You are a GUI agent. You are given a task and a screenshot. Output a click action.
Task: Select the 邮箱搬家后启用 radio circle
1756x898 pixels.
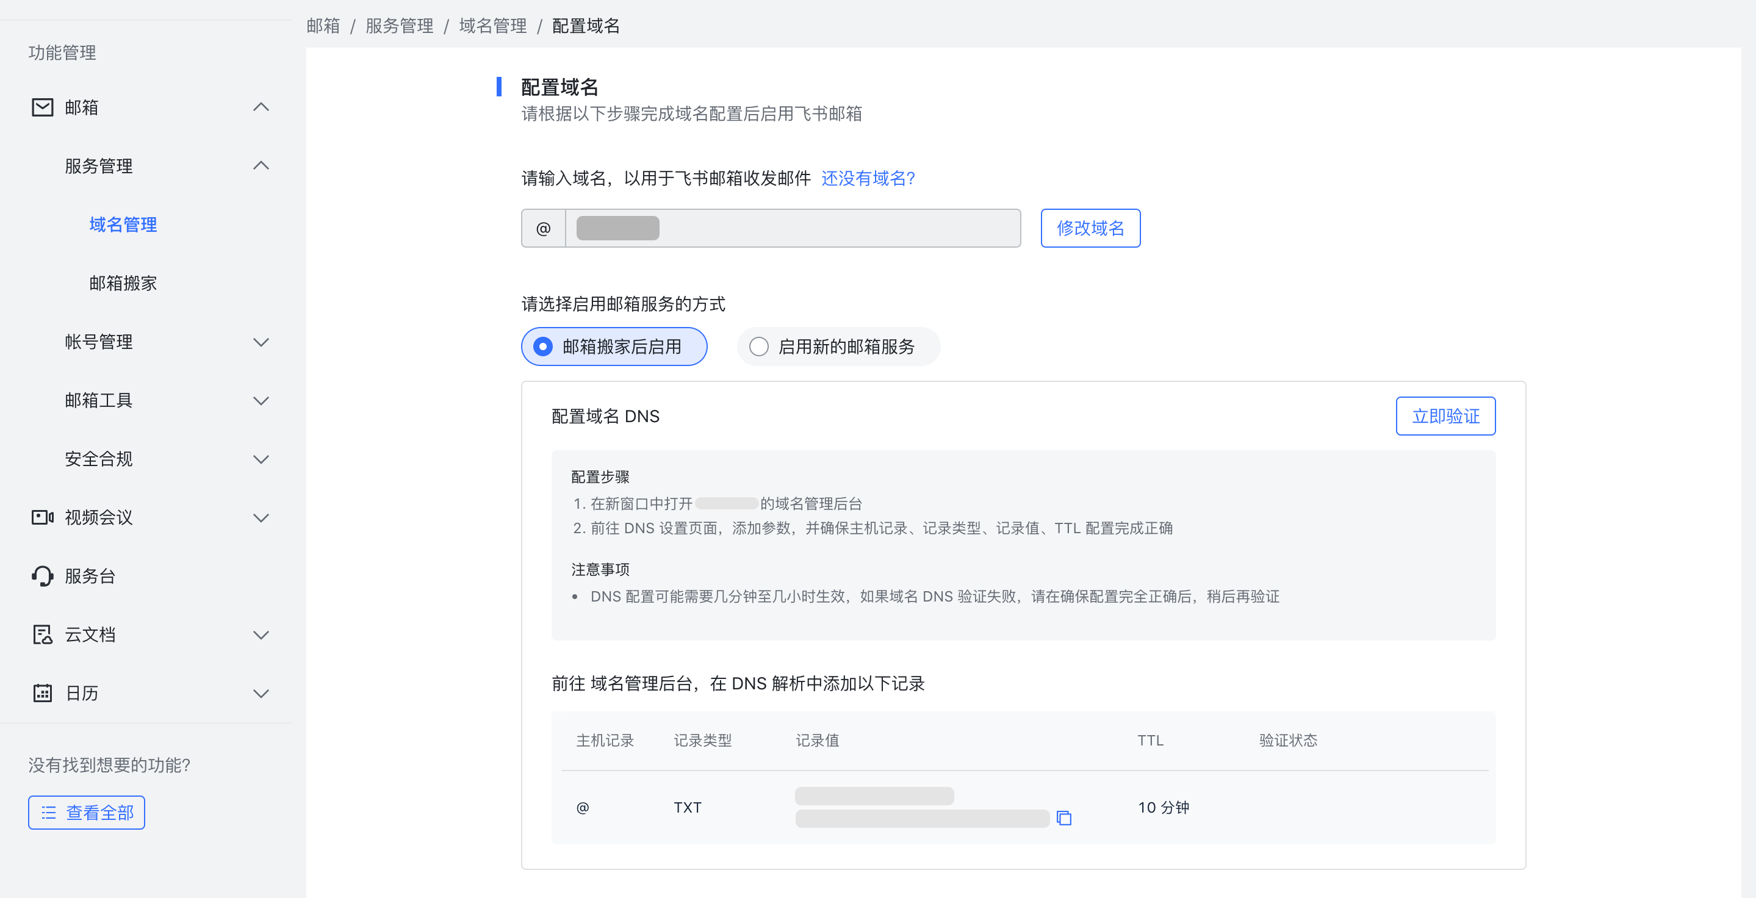pos(541,346)
